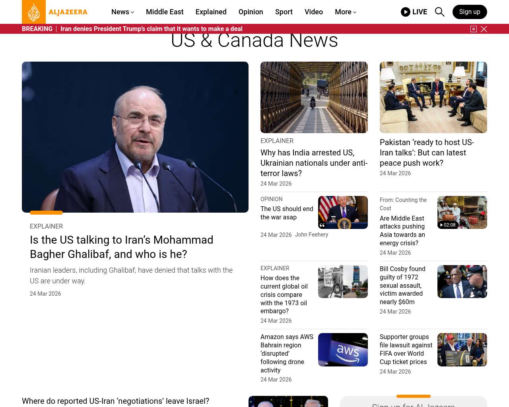Open the Al Jazeera logo home link
This screenshot has width=509, height=407.
pyautogui.click(x=55, y=12)
